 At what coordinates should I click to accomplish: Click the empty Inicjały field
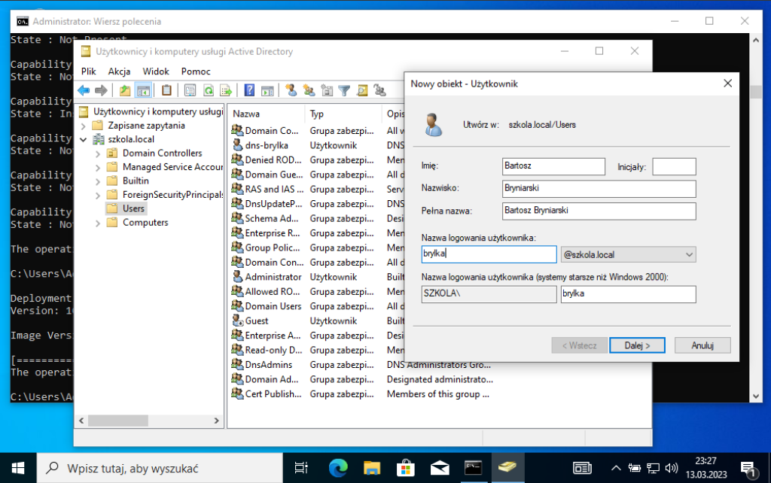click(x=674, y=166)
